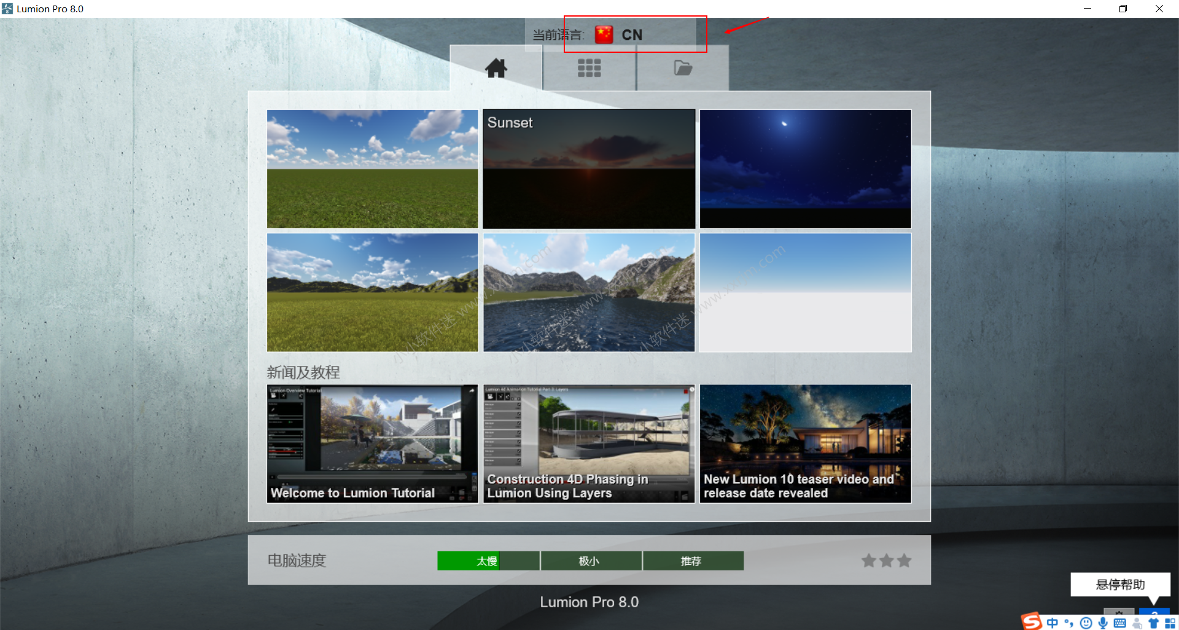Click the Lumion Pro 8.0 footer text
The width and height of the screenshot is (1179, 630).
click(589, 602)
